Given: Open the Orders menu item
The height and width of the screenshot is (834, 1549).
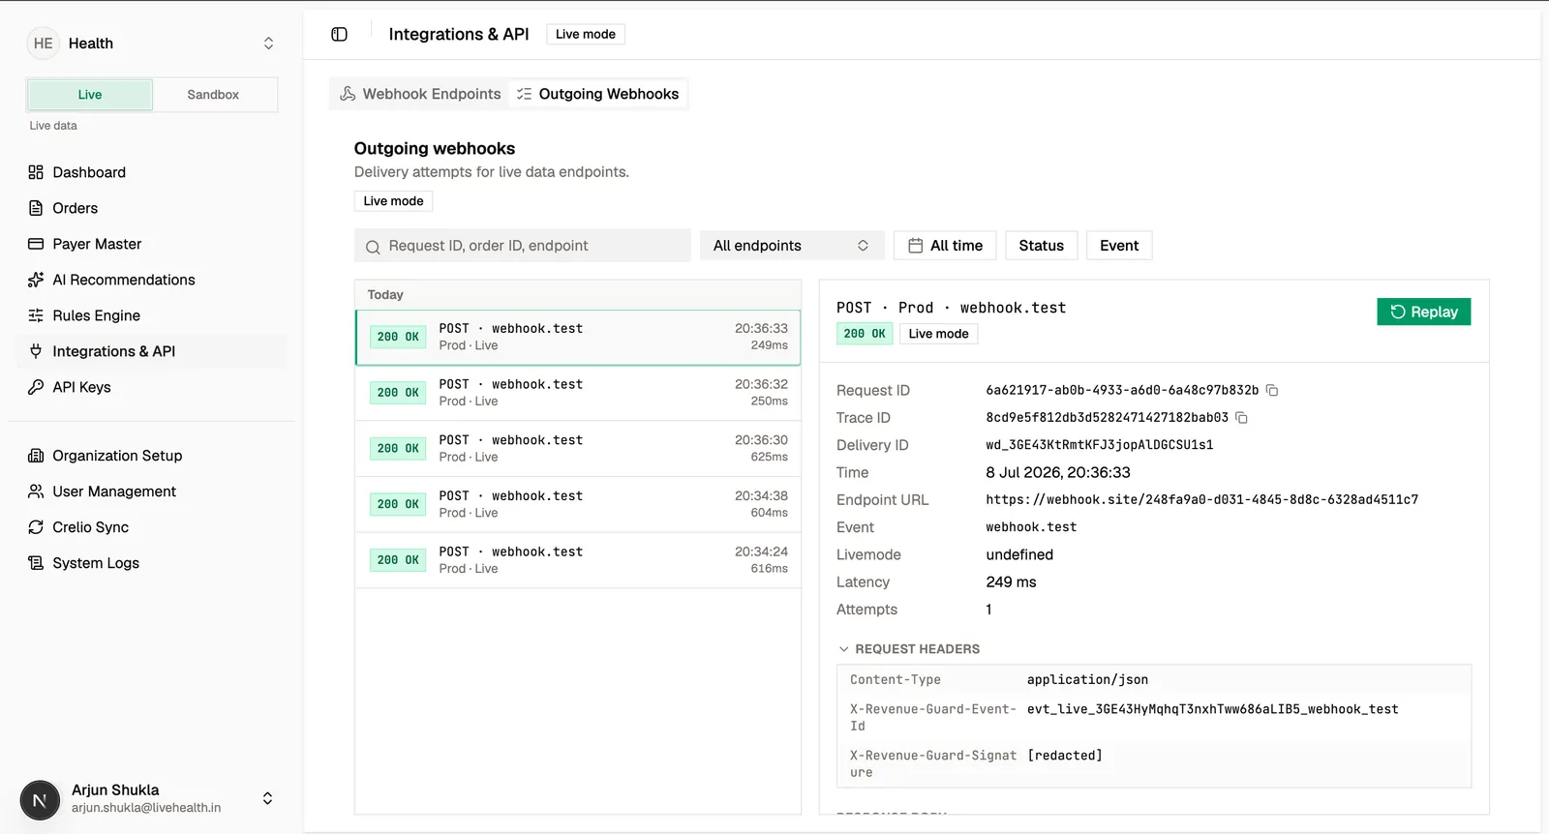Looking at the screenshot, I should click(x=151, y=208).
